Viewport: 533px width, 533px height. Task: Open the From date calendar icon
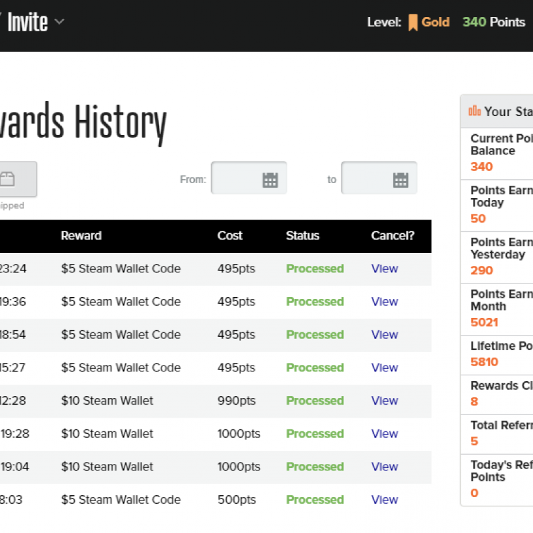(270, 180)
